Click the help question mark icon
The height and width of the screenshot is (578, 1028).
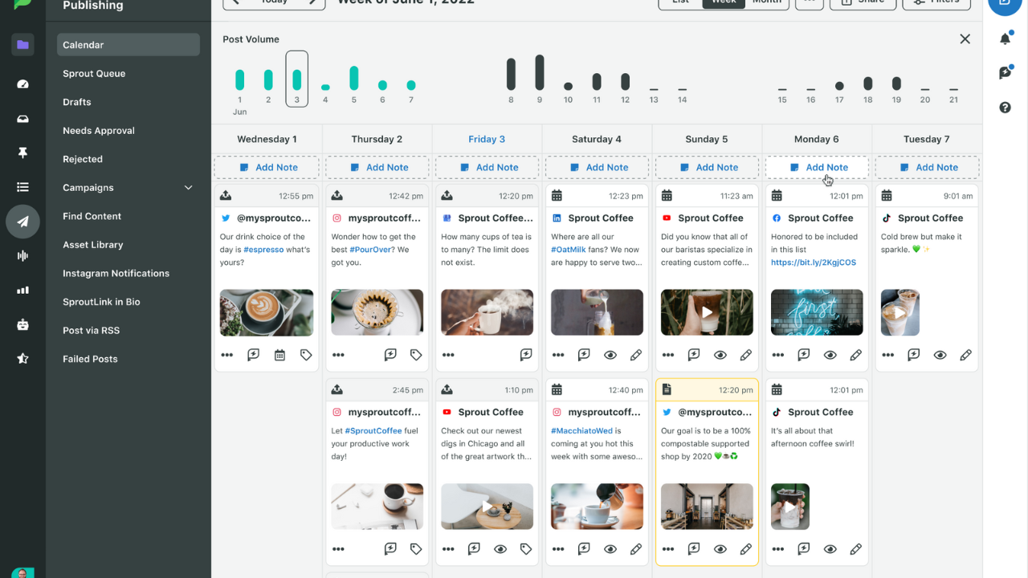tap(1005, 108)
